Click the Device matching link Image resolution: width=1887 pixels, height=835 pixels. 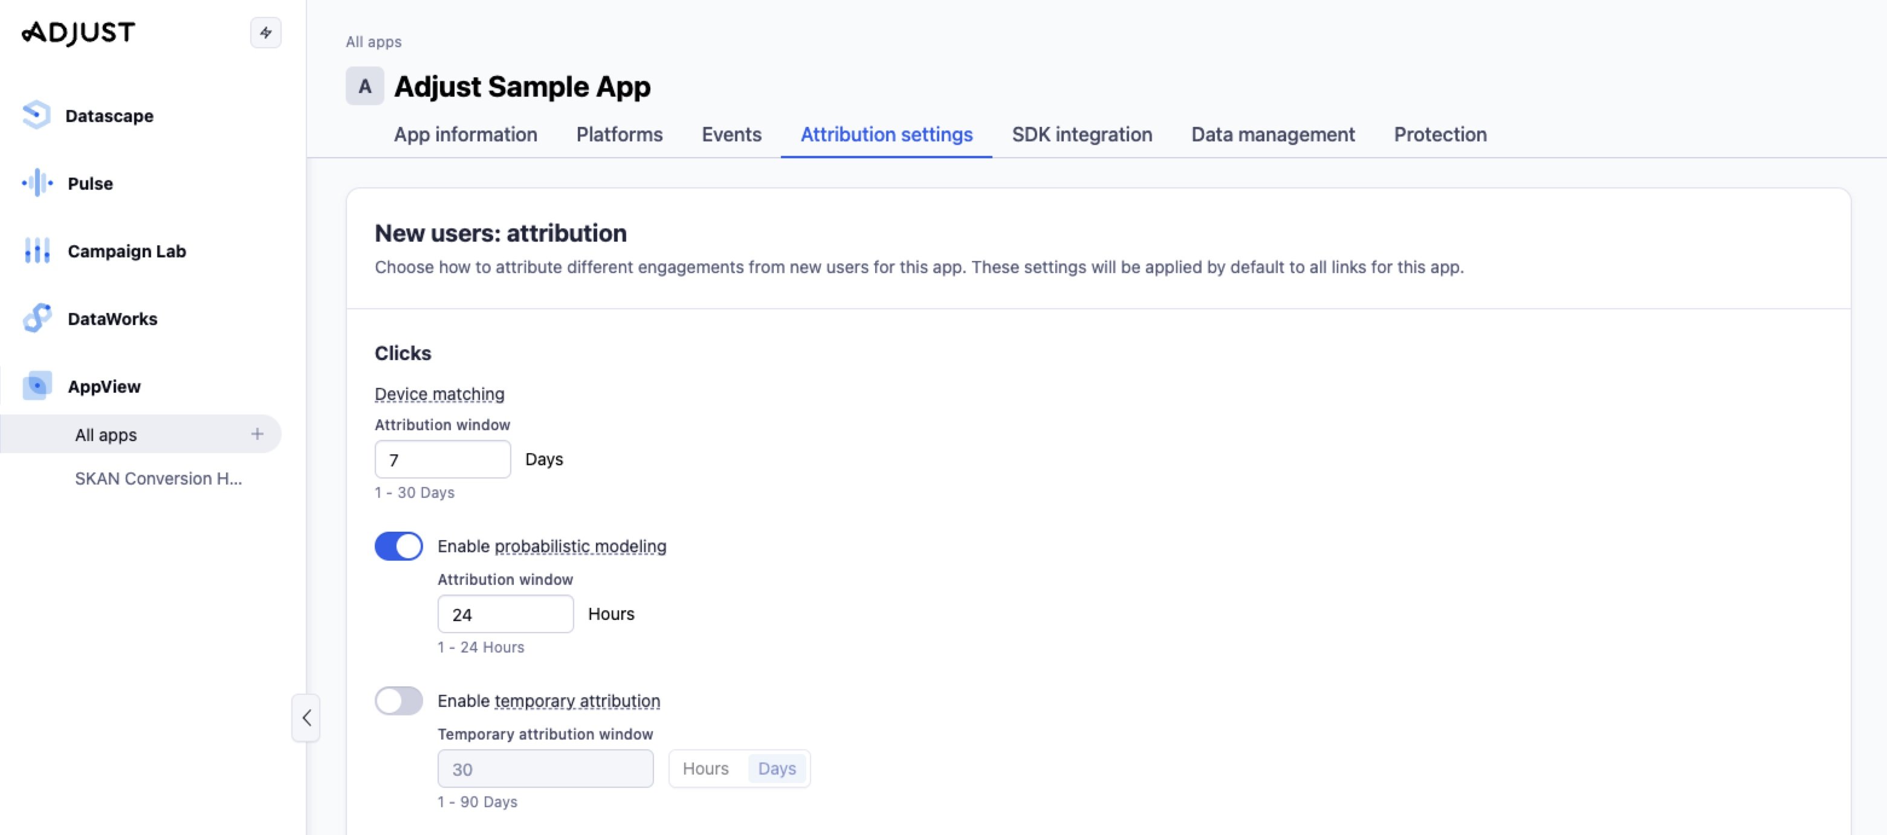pos(439,394)
